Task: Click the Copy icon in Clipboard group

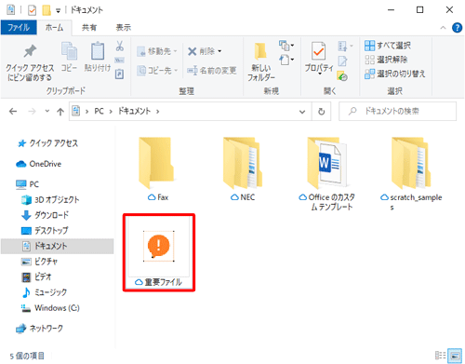Action: pyautogui.click(x=69, y=51)
